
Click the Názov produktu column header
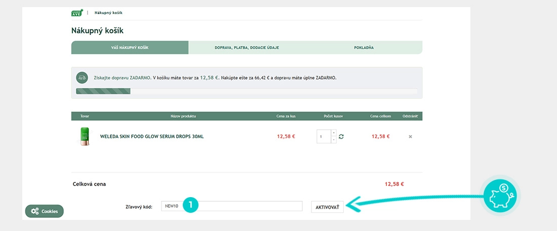point(183,116)
